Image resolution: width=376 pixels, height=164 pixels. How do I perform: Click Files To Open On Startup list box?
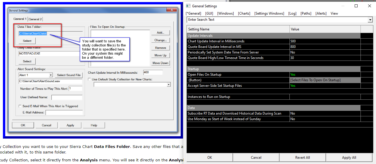[x=120, y=48]
